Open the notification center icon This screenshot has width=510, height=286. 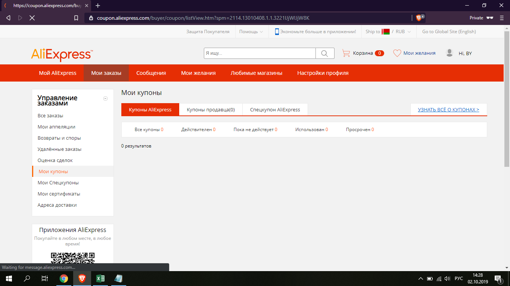click(498, 278)
